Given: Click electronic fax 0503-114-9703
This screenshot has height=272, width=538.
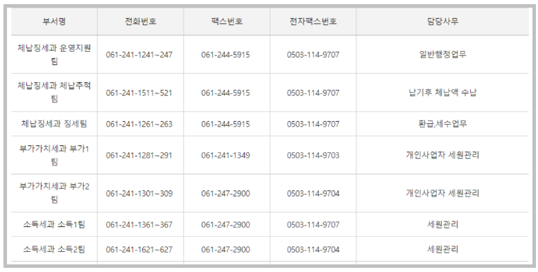Looking at the screenshot, I should 313,156.
